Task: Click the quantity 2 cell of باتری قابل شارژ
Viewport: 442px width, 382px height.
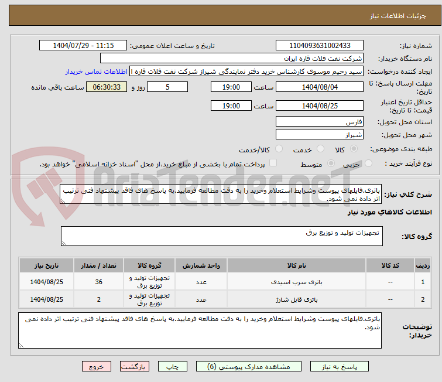Action: [x=98, y=299]
